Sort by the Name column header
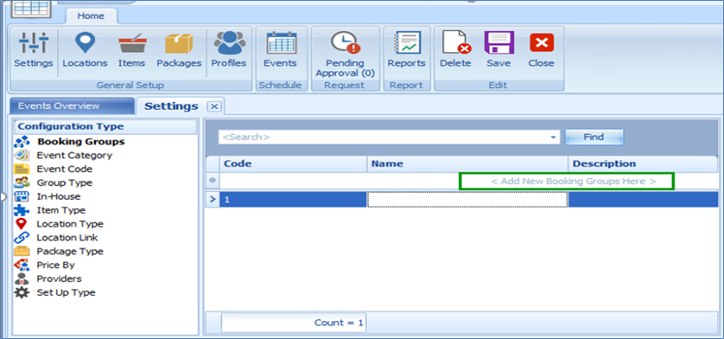Screen dimensions: 724x339 click(467, 163)
